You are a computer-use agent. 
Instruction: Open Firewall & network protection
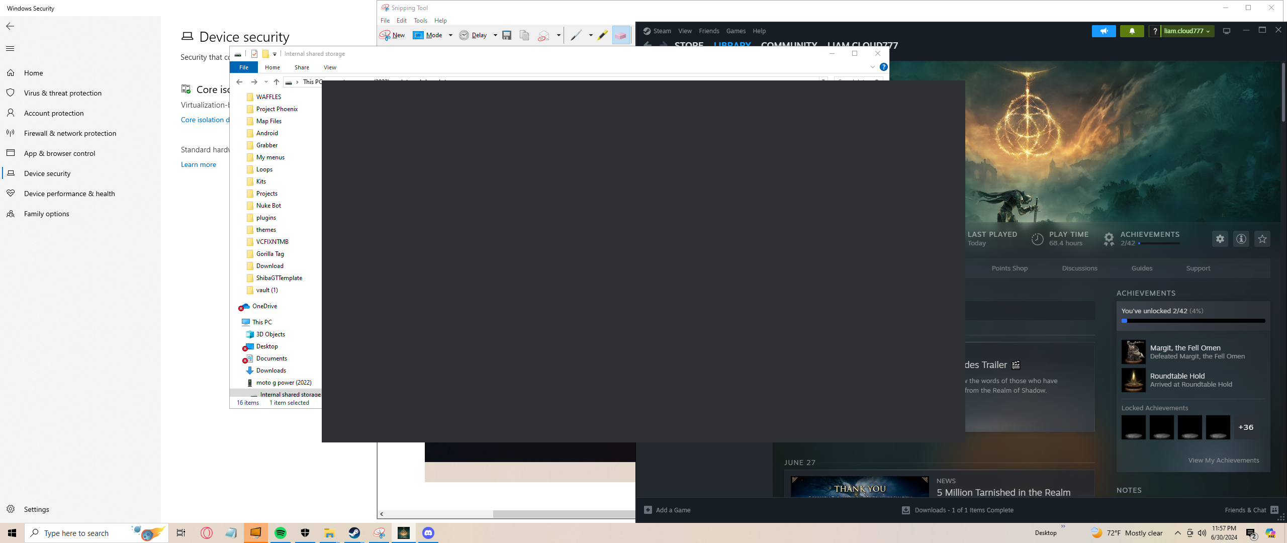point(70,133)
